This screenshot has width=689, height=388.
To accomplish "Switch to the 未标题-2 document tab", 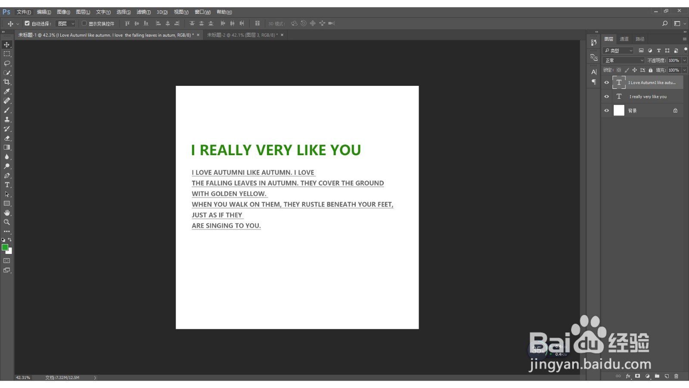I will point(242,35).
